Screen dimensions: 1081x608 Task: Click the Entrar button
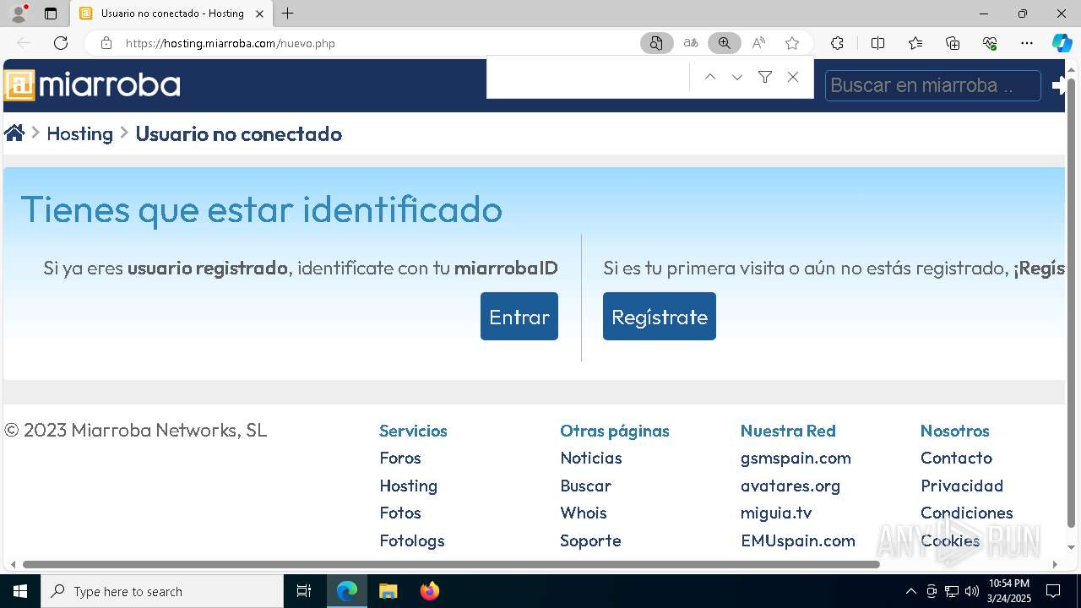[519, 317]
